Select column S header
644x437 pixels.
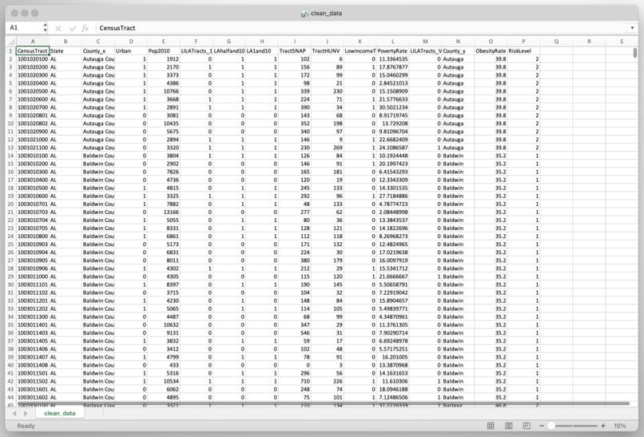click(622, 41)
